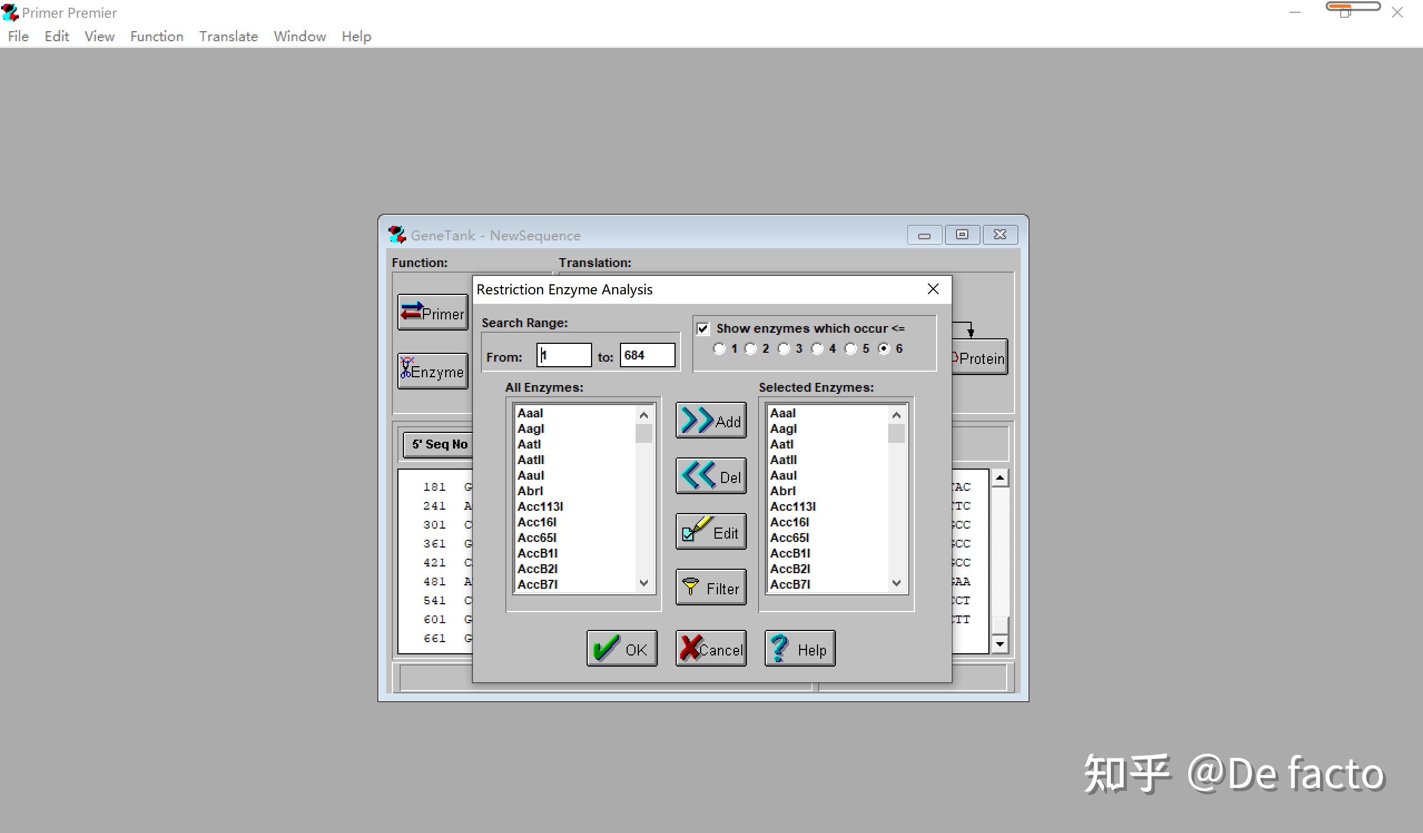Click the Selected Enzymes list scrollbar thumb

896,433
